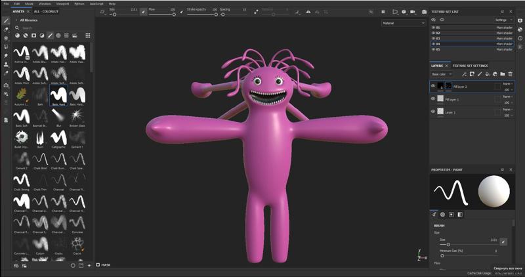Add a new folder in Layers panel
This screenshot has height=277, width=525.
tap(502, 74)
